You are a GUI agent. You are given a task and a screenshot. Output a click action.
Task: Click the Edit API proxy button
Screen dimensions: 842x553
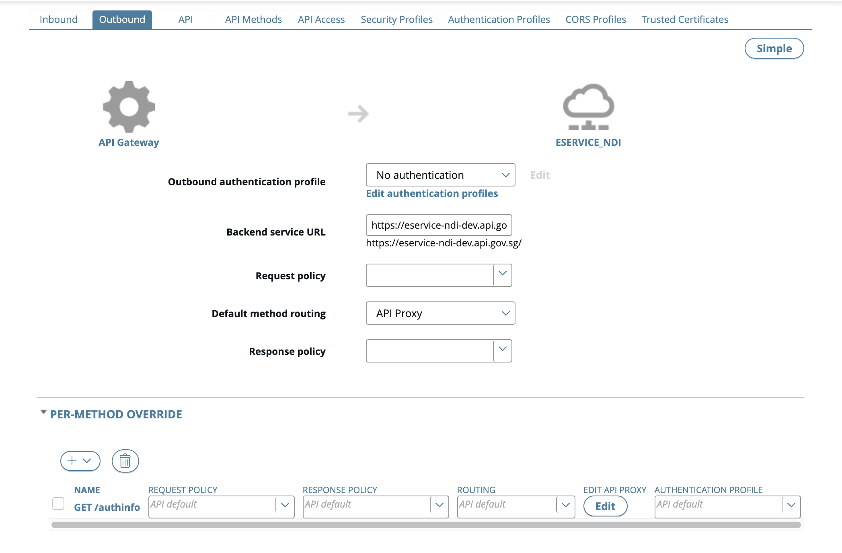605,506
